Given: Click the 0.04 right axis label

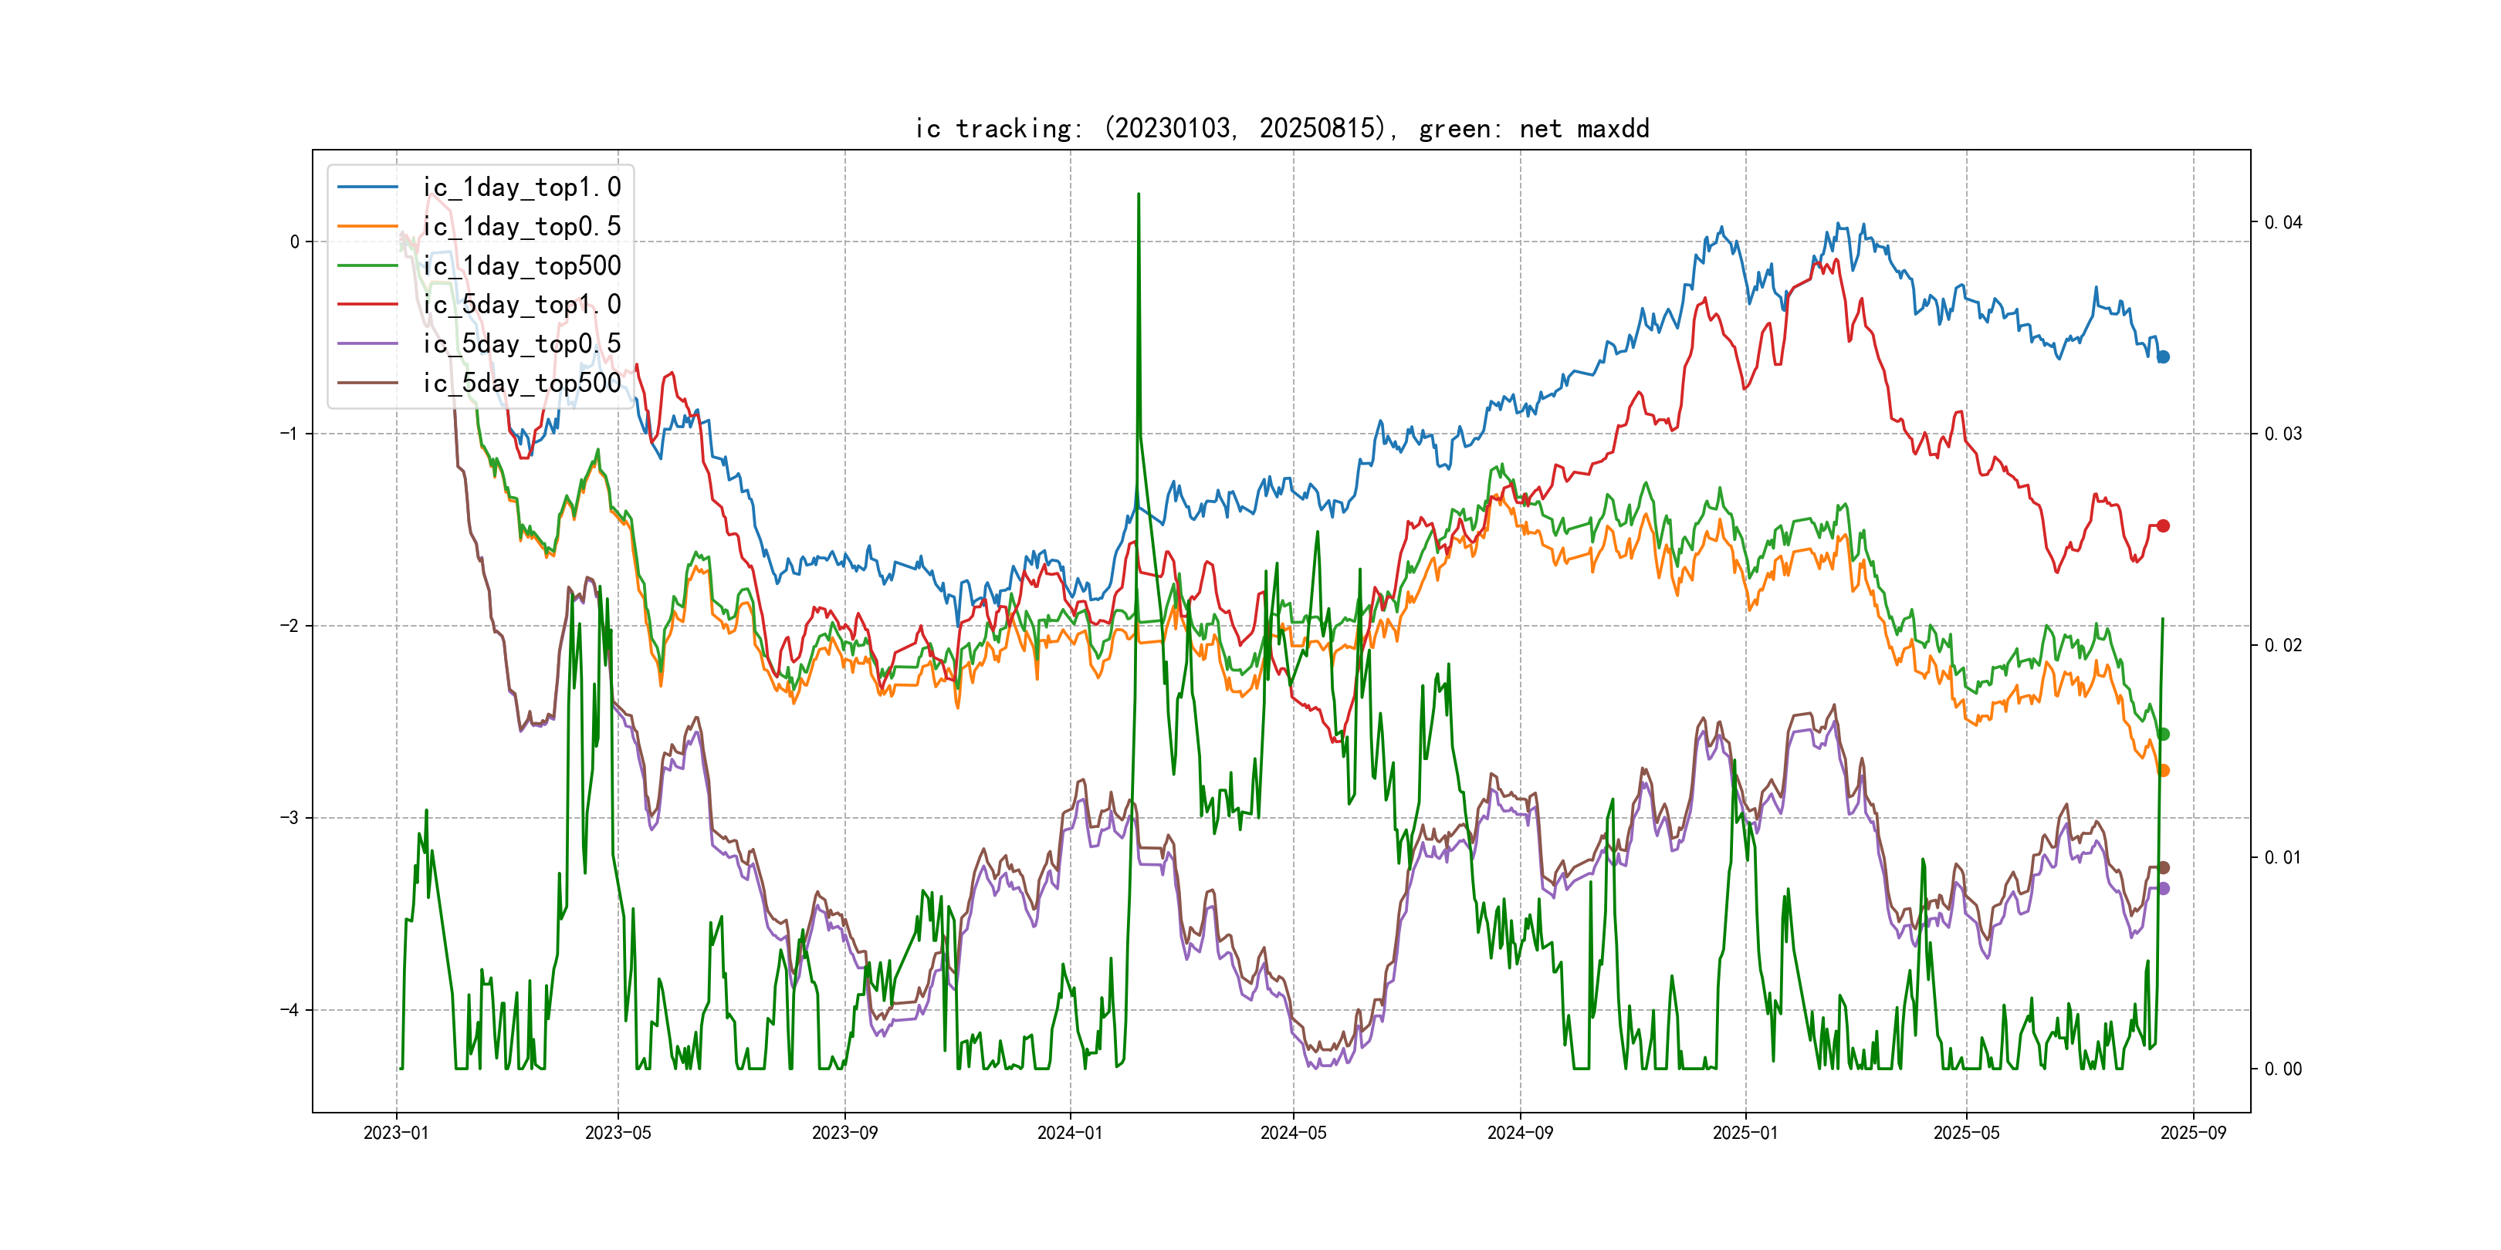Looking at the screenshot, I should click(2283, 222).
